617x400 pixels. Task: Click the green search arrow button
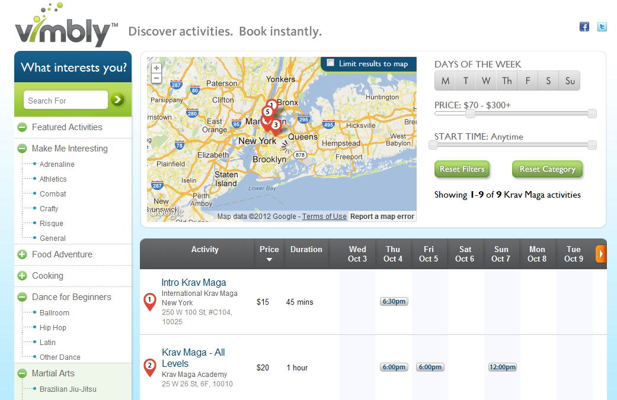117,100
